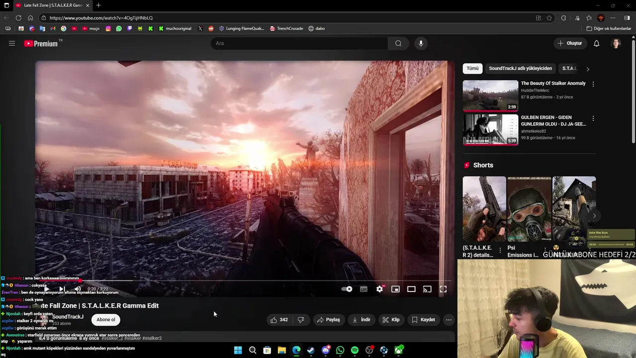Click the video progress bar
Image resolution: width=636 pixels, height=358 pixels.
(x=244, y=280)
